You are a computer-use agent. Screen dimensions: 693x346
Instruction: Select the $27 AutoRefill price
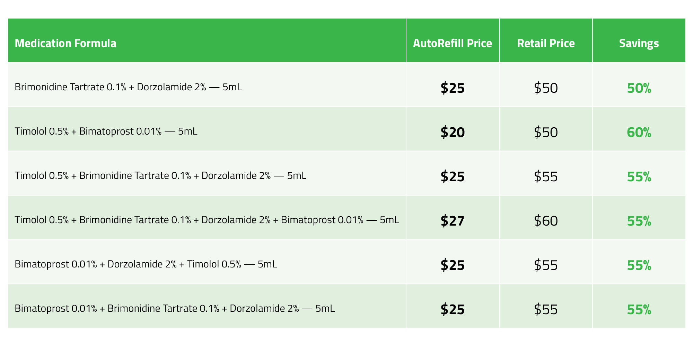click(x=453, y=221)
